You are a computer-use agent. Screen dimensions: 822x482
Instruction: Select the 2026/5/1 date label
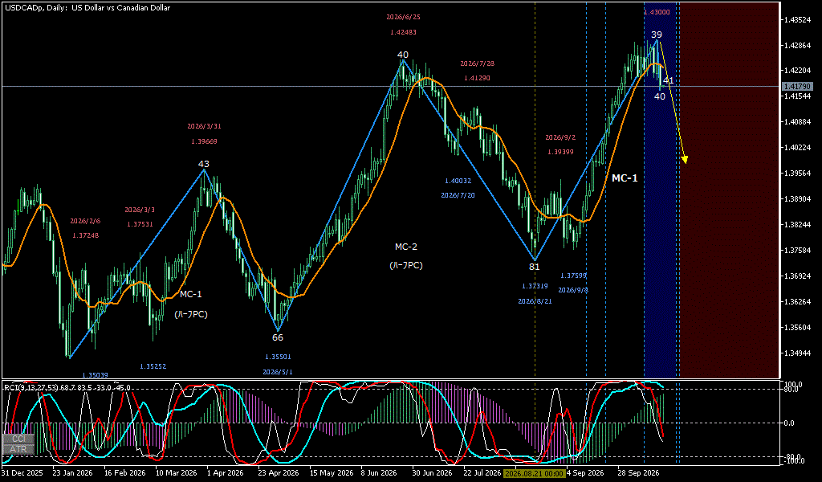coord(278,372)
